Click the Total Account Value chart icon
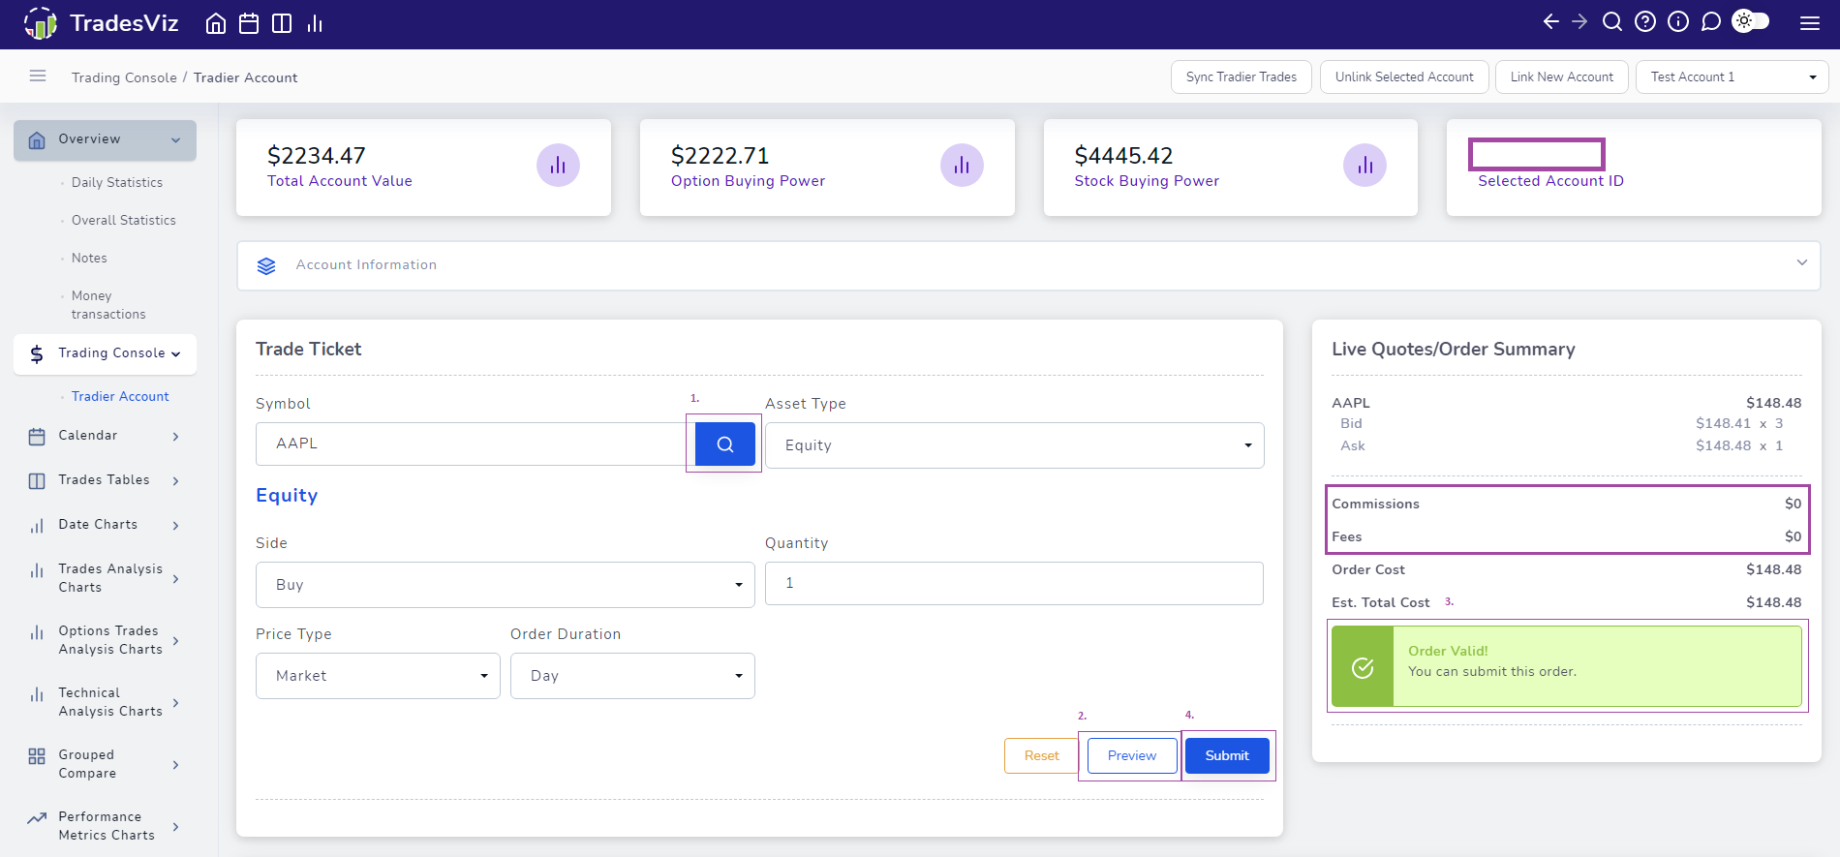This screenshot has width=1840, height=857. tap(558, 166)
